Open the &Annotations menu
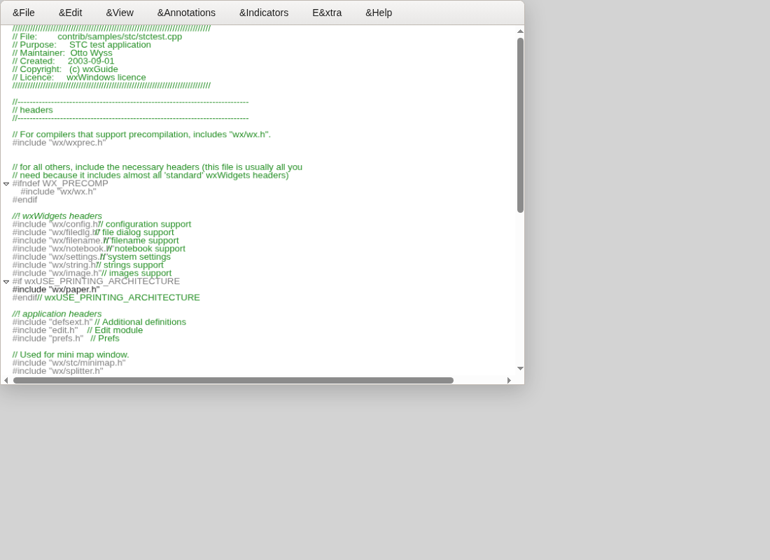Image resolution: width=770 pixels, height=560 pixels. (186, 13)
